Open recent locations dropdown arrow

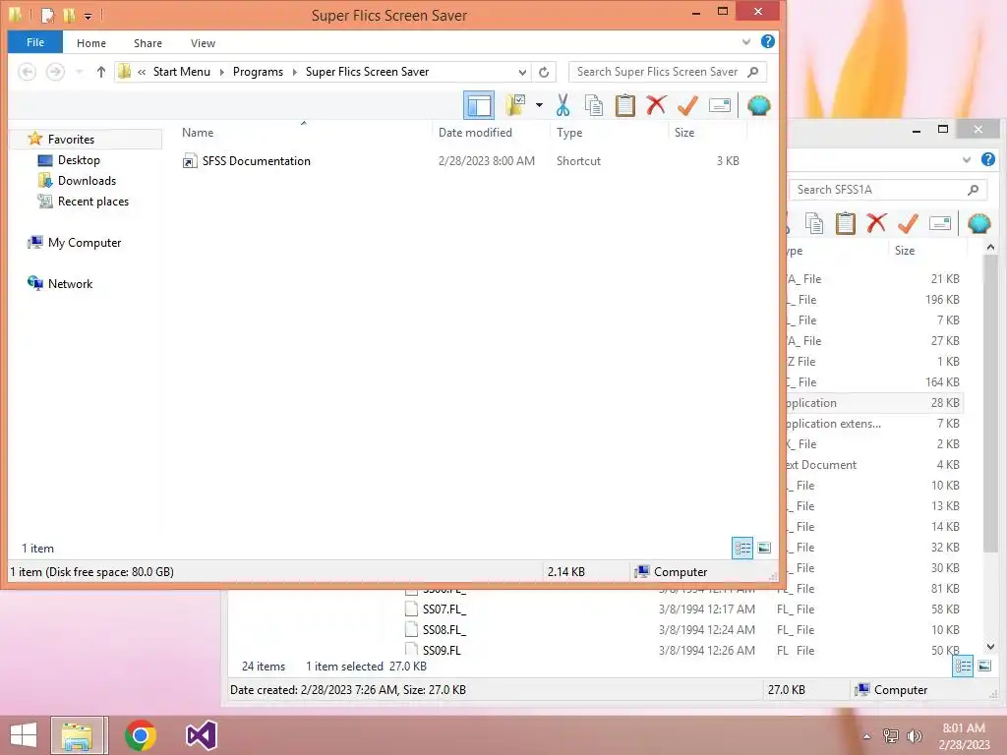click(x=79, y=72)
